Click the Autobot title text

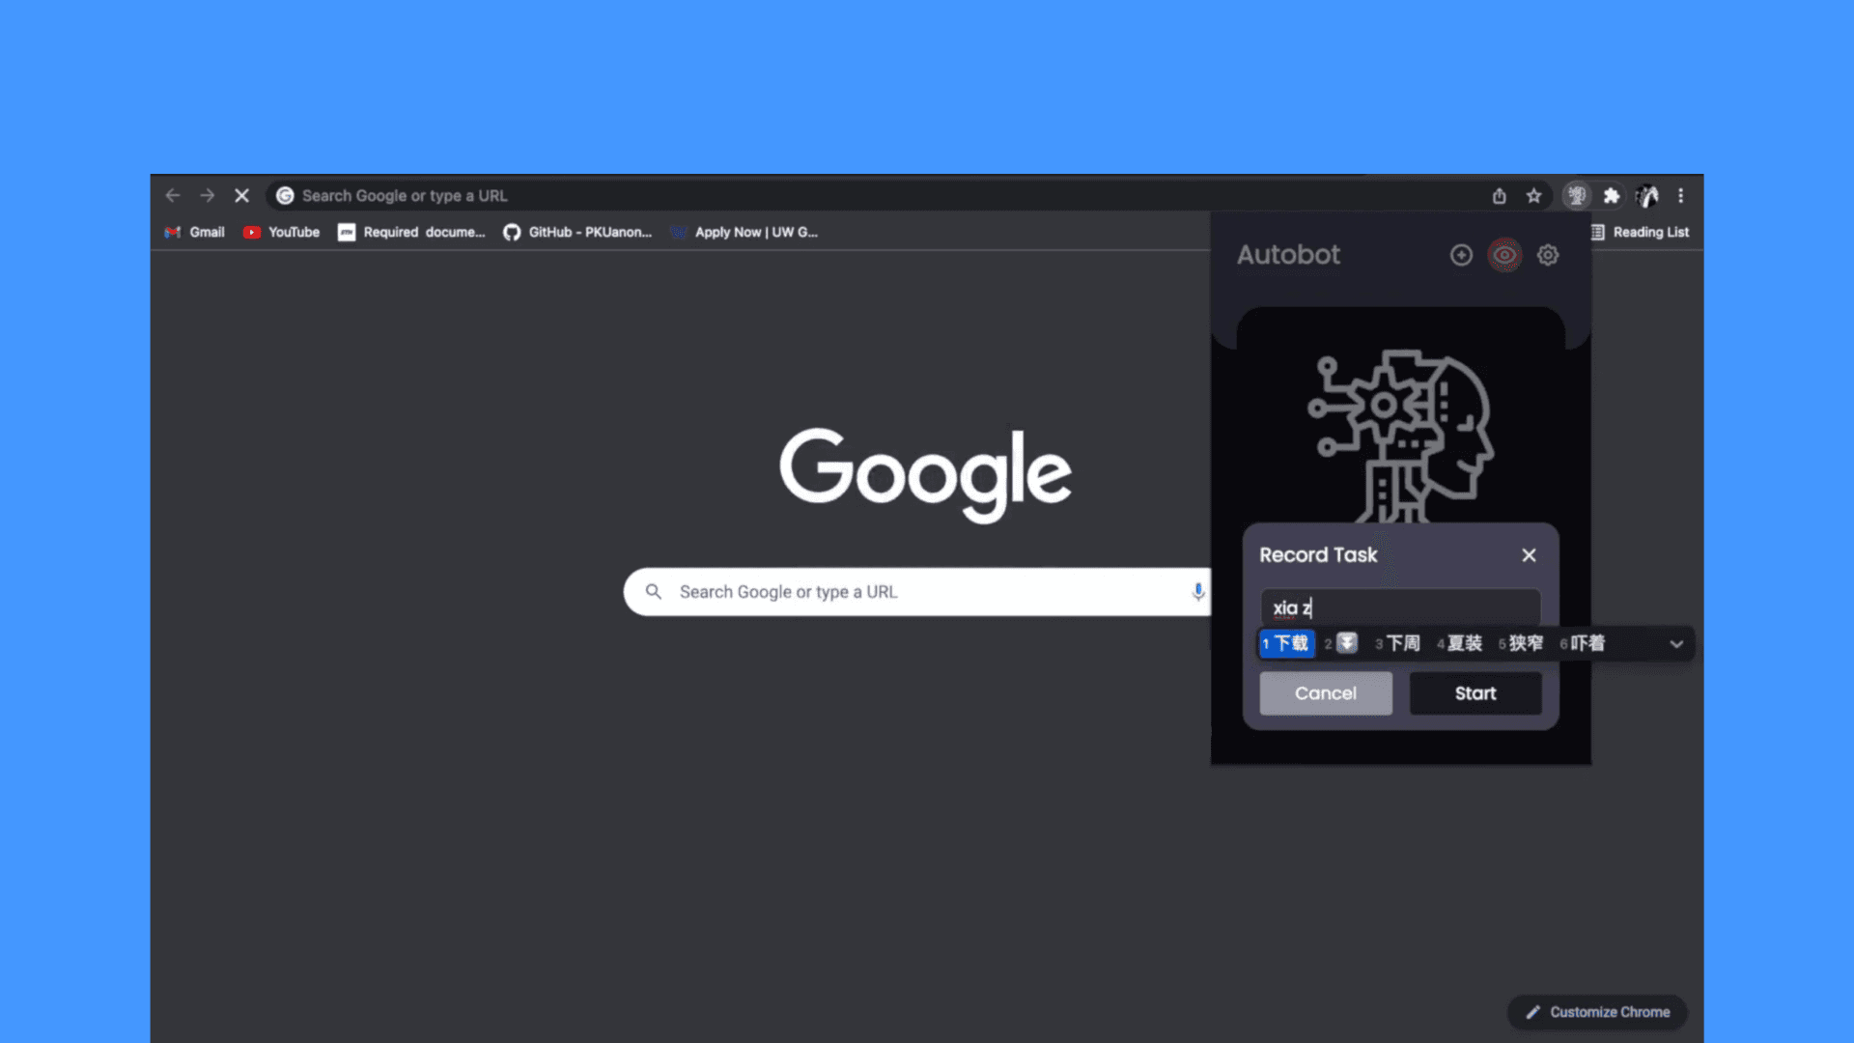click(1288, 255)
